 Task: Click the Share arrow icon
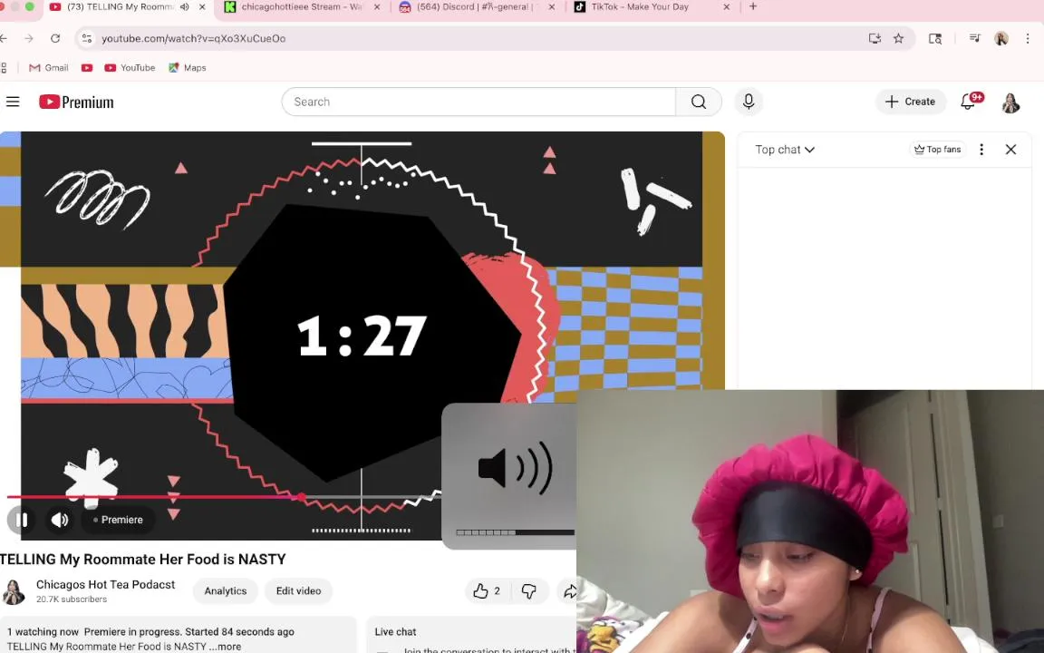[x=570, y=591]
